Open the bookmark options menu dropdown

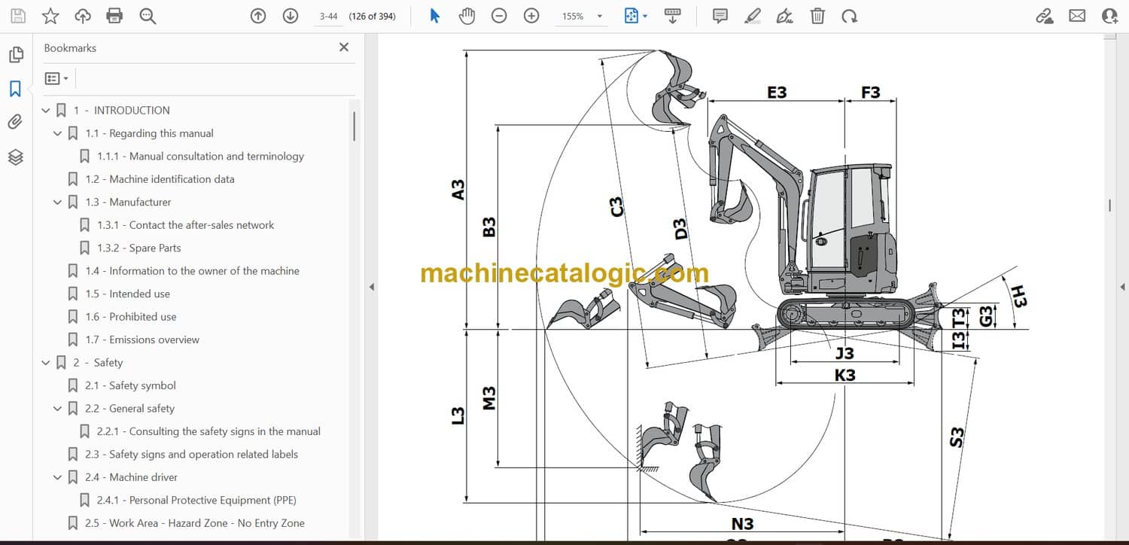click(x=56, y=78)
